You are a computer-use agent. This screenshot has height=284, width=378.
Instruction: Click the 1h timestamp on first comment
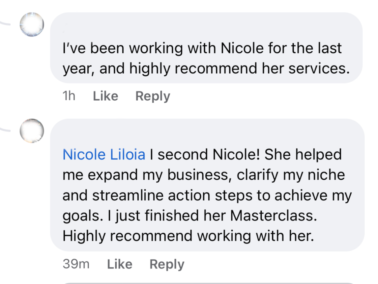click(69, 96)
